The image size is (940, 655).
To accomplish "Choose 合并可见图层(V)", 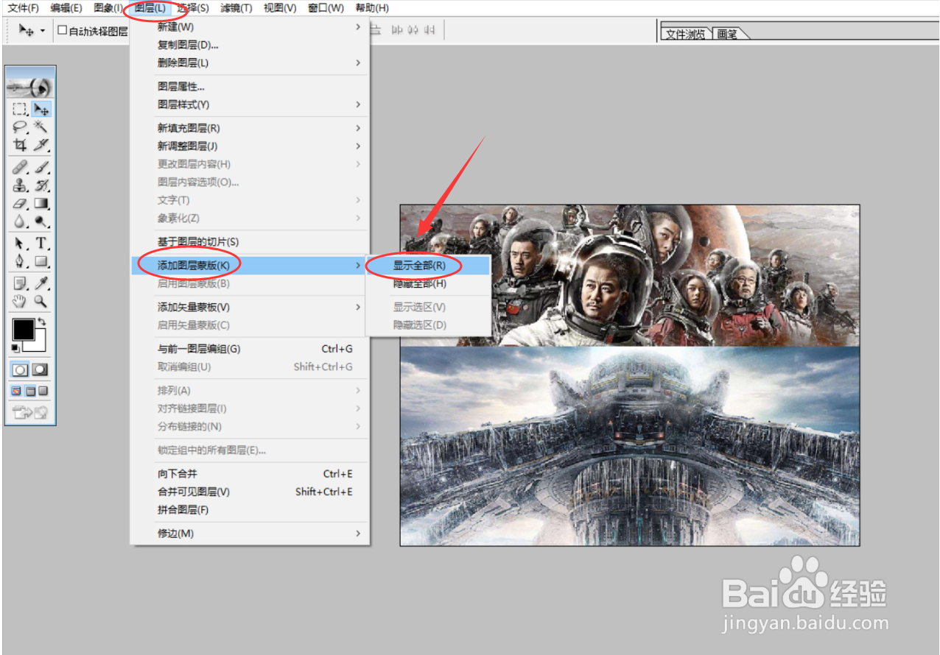I will [x=250, y=492].
